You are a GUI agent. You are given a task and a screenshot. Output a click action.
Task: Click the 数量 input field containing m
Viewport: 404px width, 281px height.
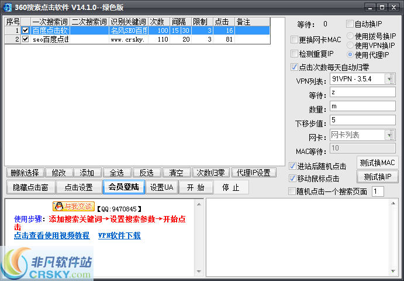click(362, 106)
